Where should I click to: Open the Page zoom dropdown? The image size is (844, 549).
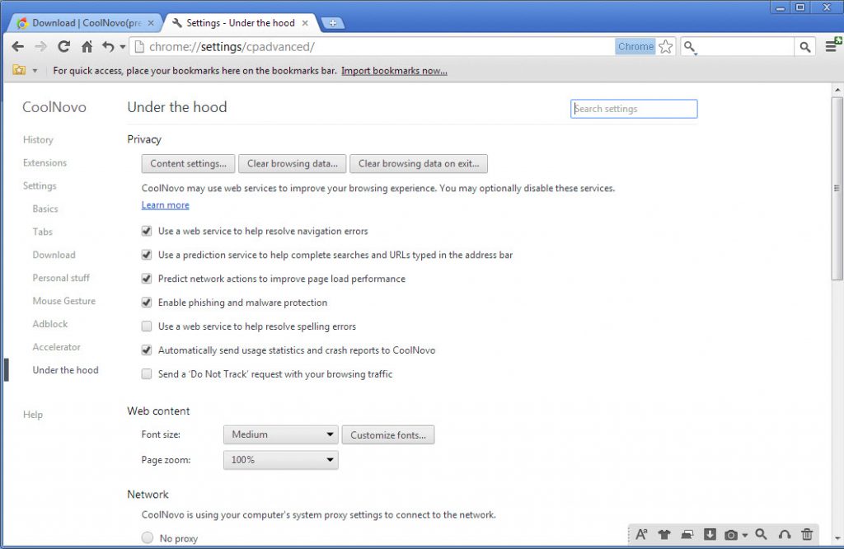click(x=281, y=460)
